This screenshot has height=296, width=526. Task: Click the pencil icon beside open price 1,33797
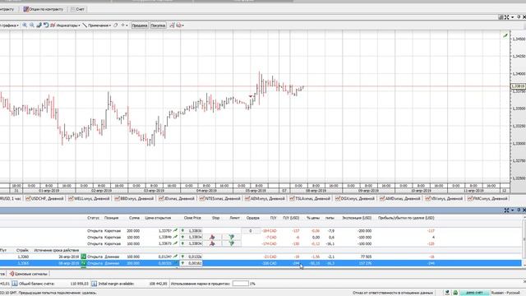tap(175, 230)
